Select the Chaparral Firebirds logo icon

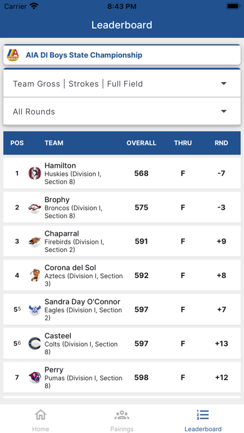coord(35,241)
